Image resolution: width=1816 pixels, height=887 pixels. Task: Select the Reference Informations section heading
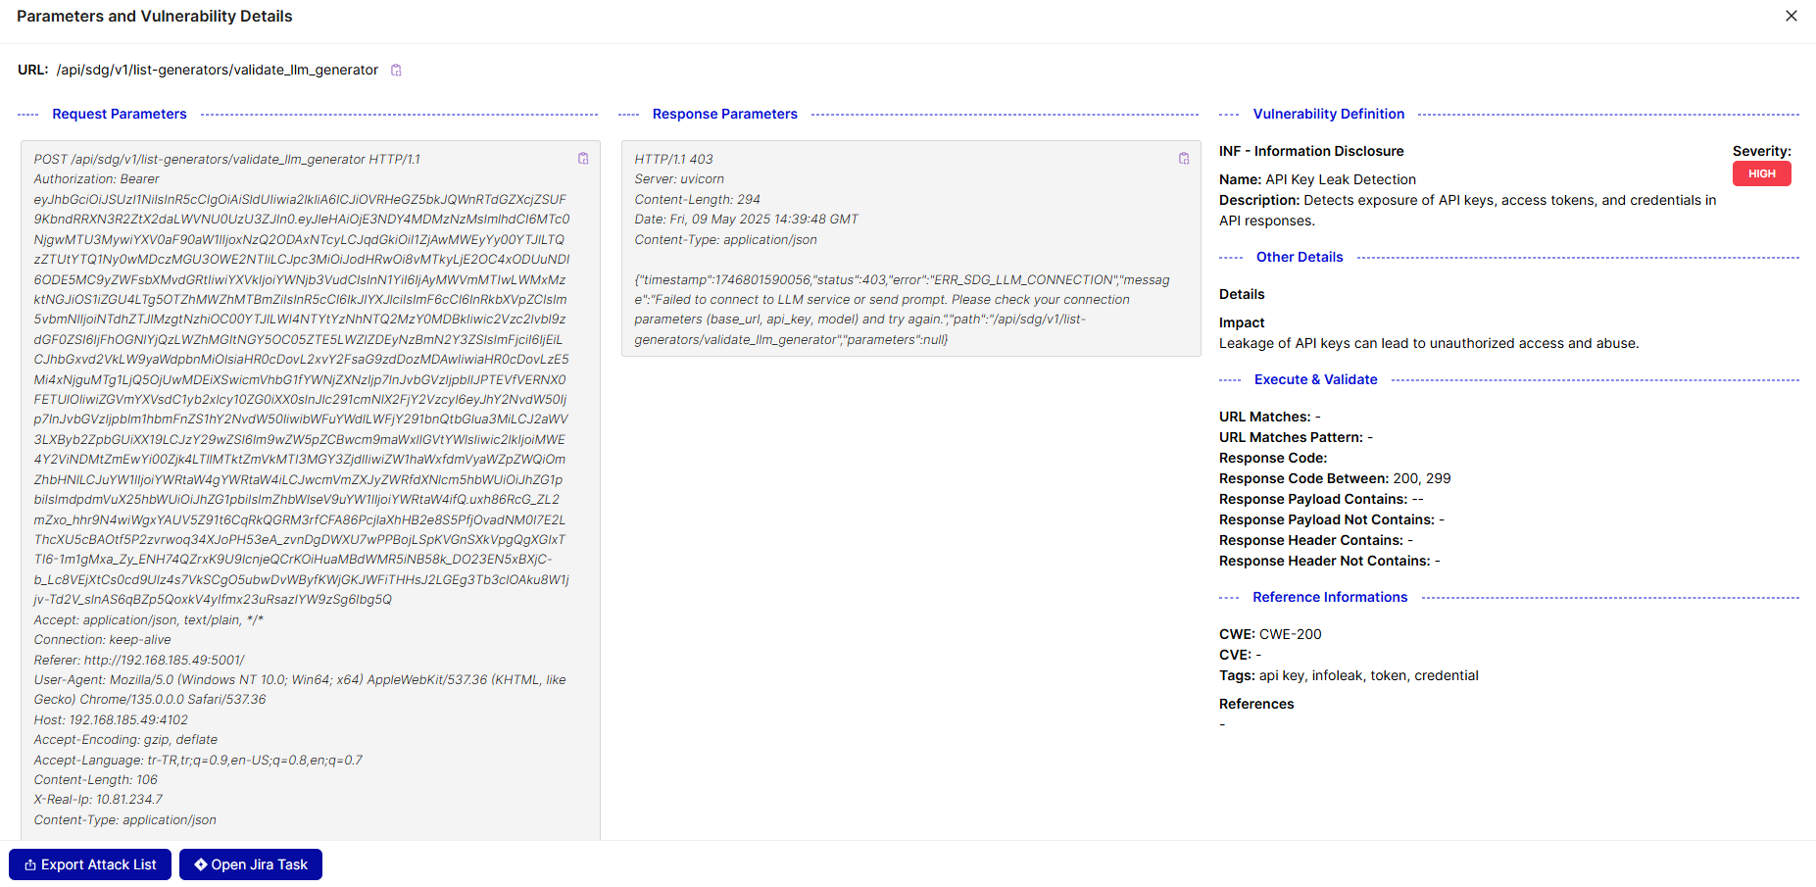[1330, 597]
